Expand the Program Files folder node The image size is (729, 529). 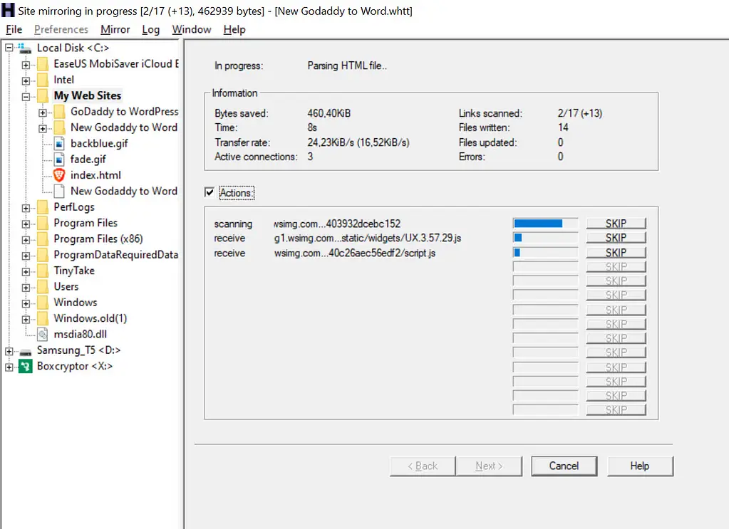pyautogui.click(x=26, y=224)
